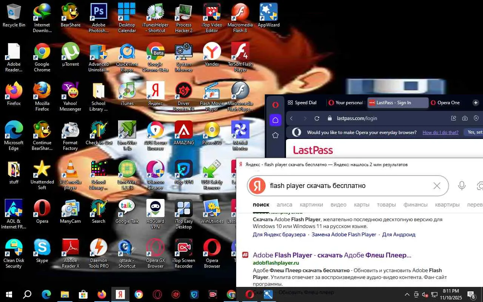The image size is (483, 302).
Task: Select the AppWizard desktop icon
Action: (269, 16)
